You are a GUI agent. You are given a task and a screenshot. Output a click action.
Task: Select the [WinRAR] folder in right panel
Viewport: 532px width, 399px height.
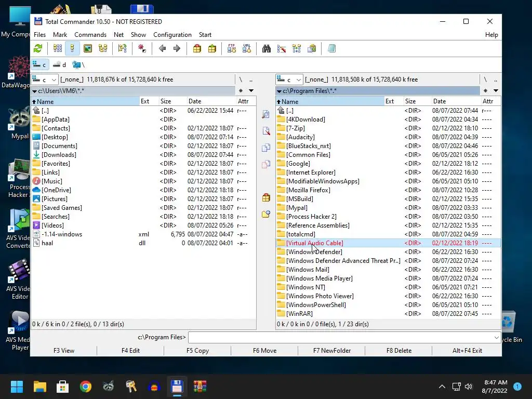point(388,313)
